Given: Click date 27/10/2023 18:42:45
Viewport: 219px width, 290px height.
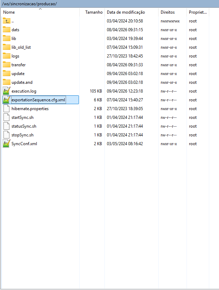Looking at the screenshot, I should [125, 56].
